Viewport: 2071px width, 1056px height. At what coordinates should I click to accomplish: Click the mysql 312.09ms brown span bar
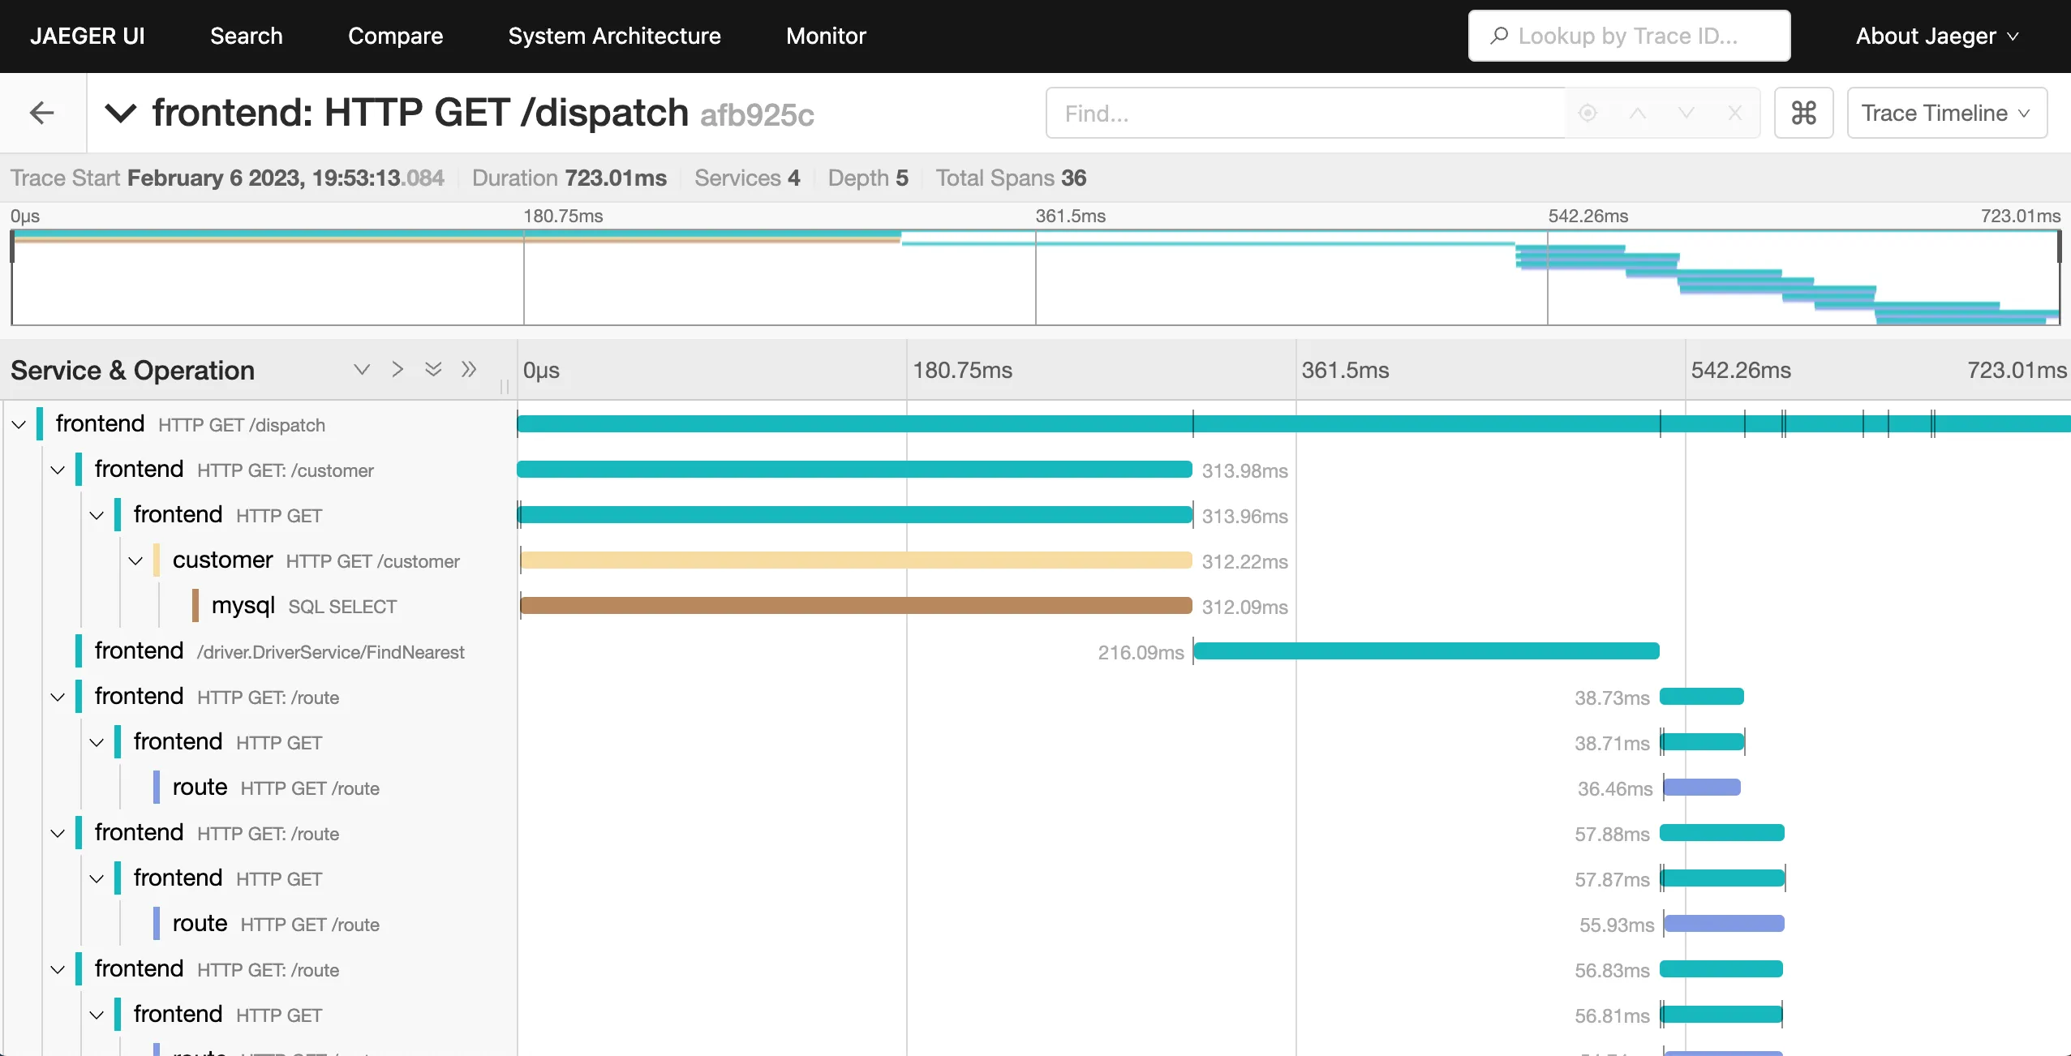[x=856, y=606]
